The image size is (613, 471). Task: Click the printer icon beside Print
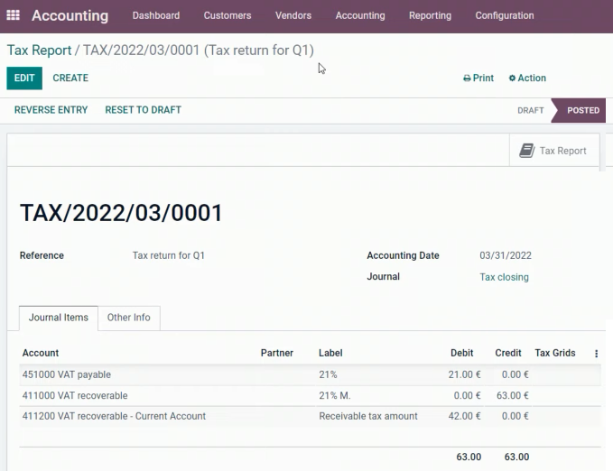coord(467,78)
